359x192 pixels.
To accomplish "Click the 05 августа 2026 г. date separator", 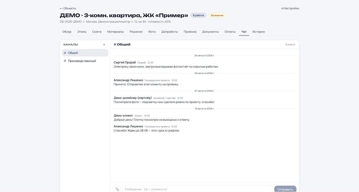I will tap(205, 56).
